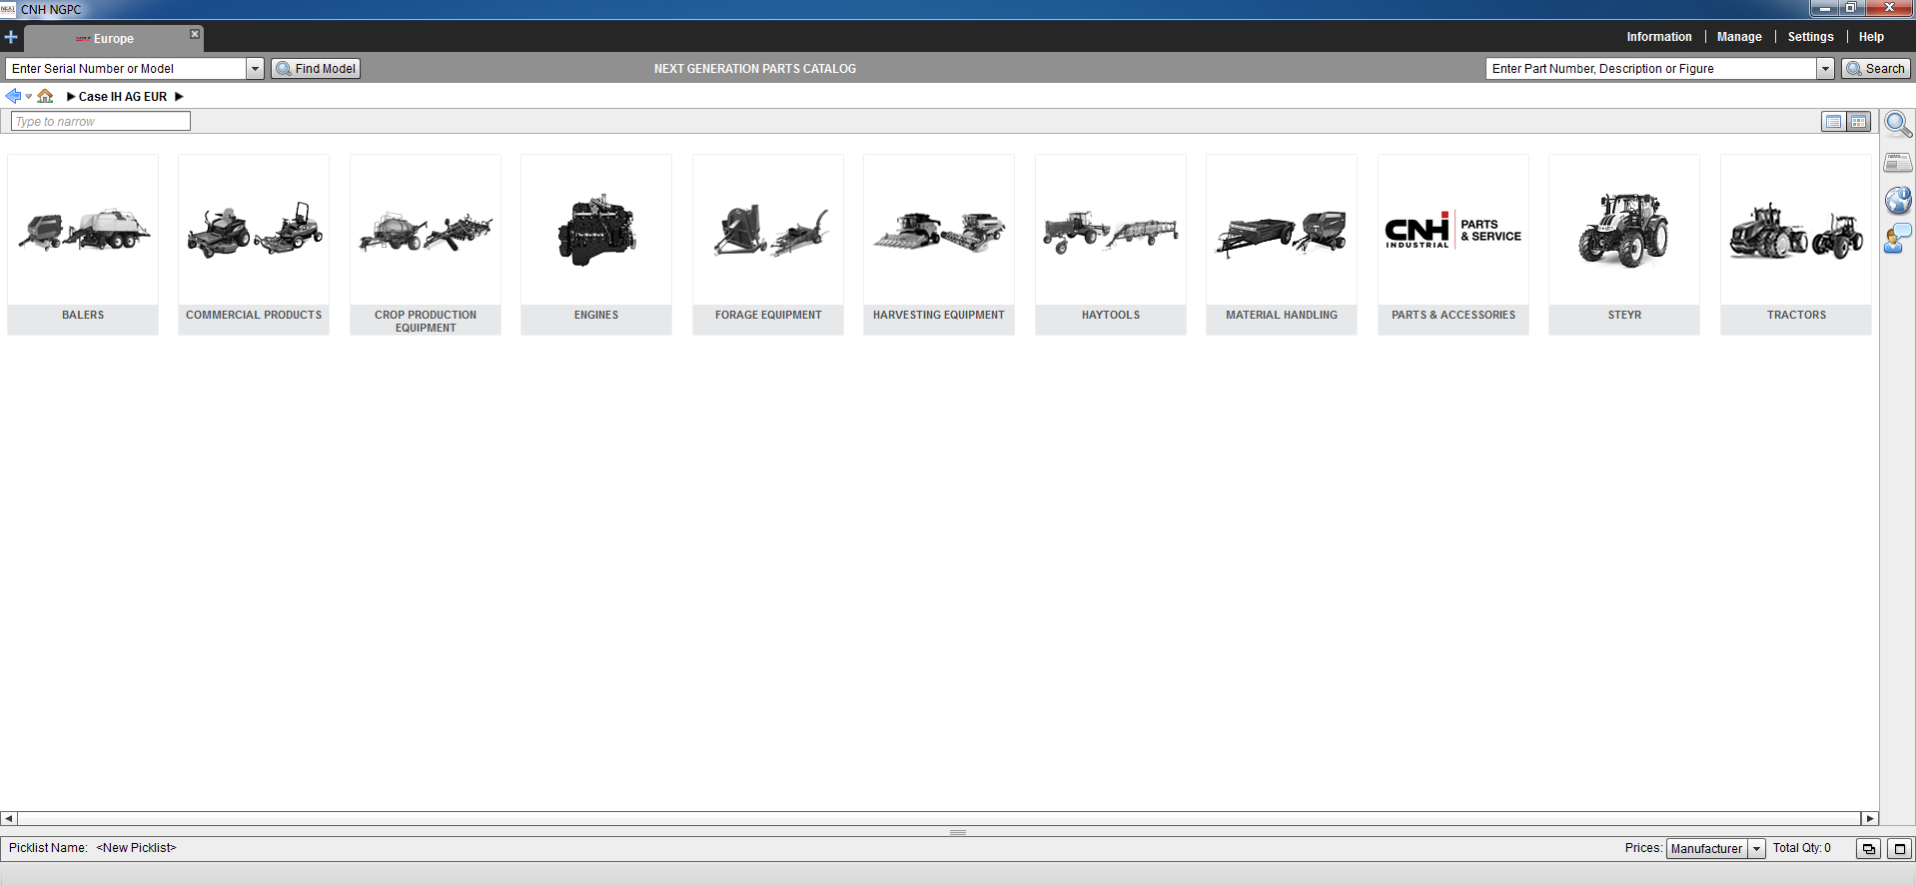The width and height of the screenshot is (1916, 885).
Task: Expand the serial number or model dropdown
Action: click(255, 69)
